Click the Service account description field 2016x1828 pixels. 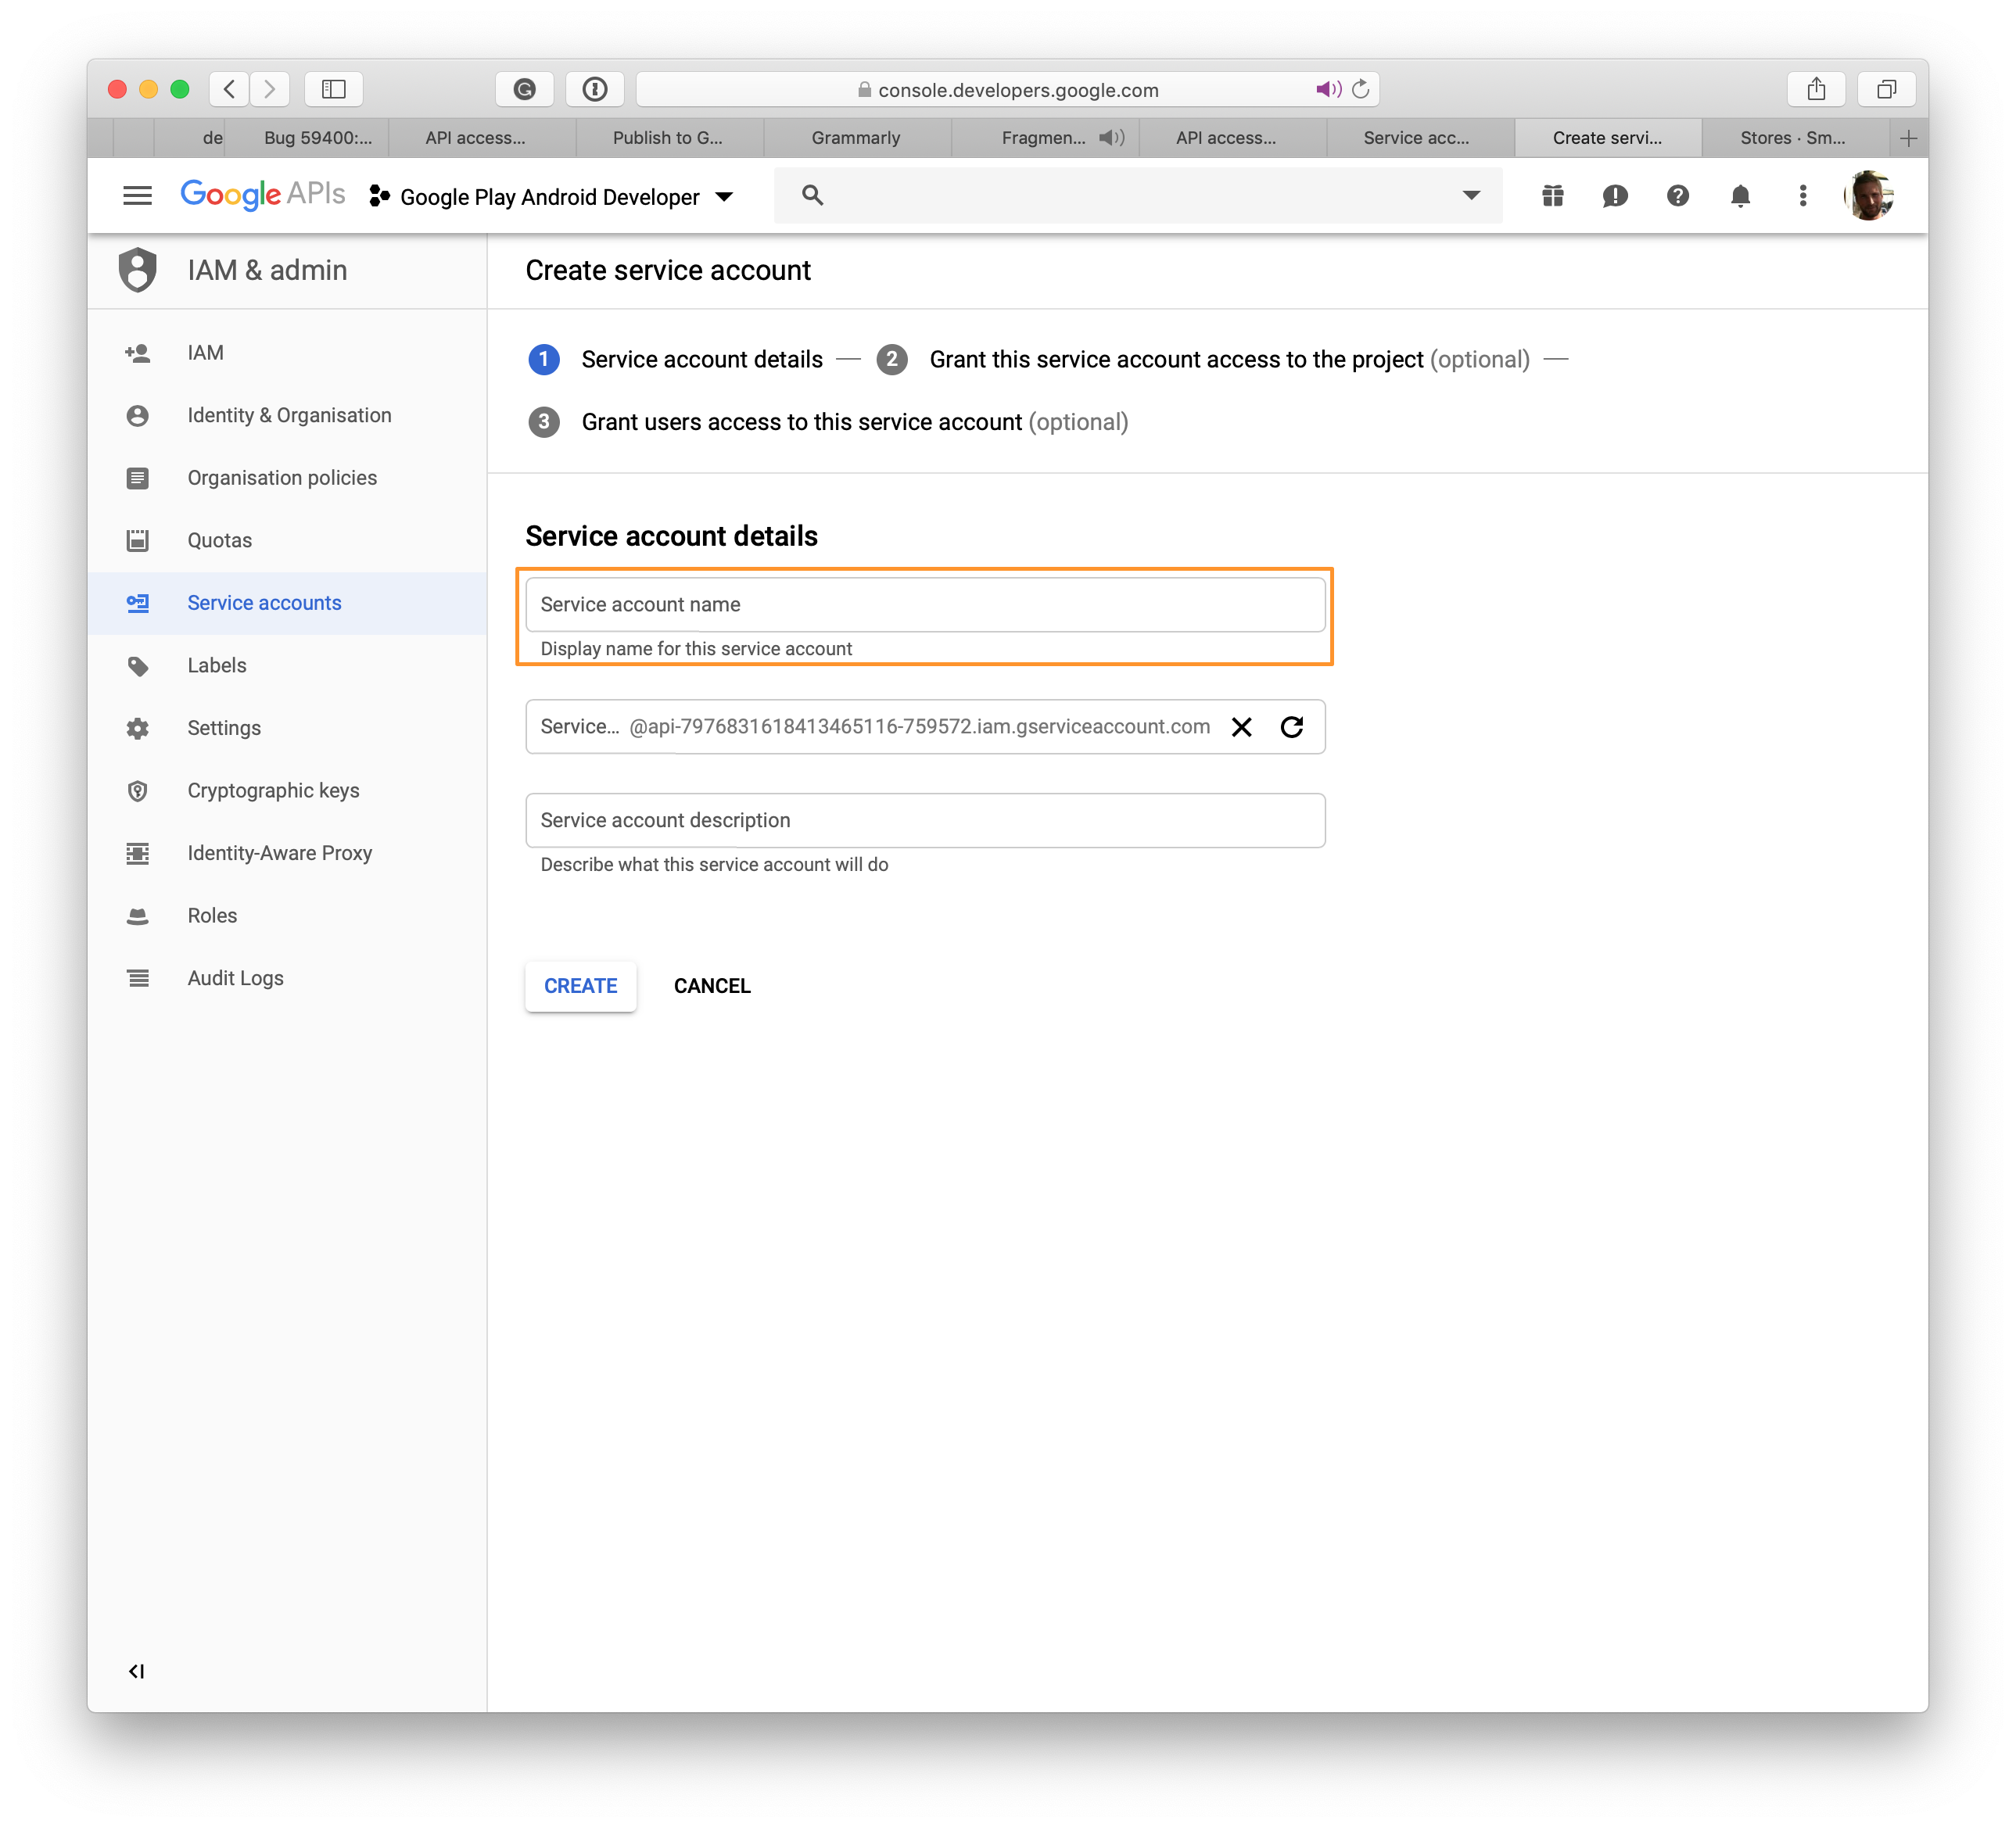(925, 820)
